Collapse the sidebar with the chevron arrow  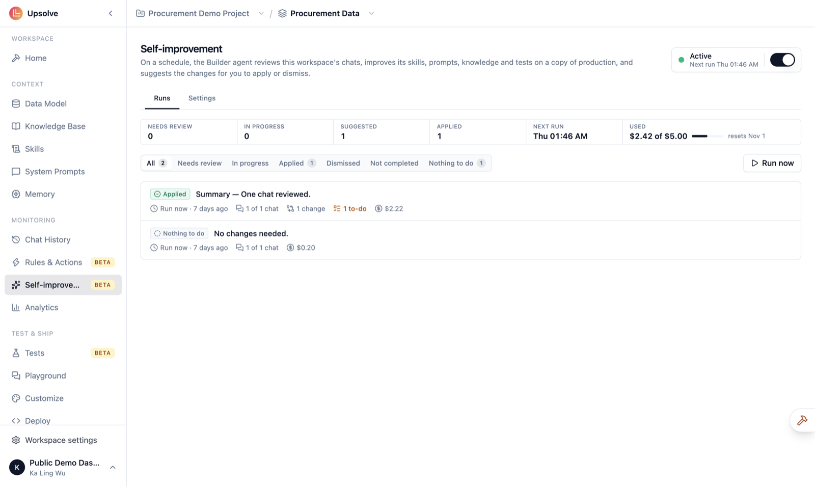point(111,13)
